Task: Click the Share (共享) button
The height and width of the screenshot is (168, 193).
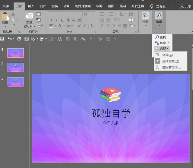Action: pos(186,6)
